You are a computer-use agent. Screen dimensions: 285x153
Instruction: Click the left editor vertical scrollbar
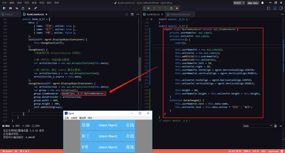tap(140, 69)
